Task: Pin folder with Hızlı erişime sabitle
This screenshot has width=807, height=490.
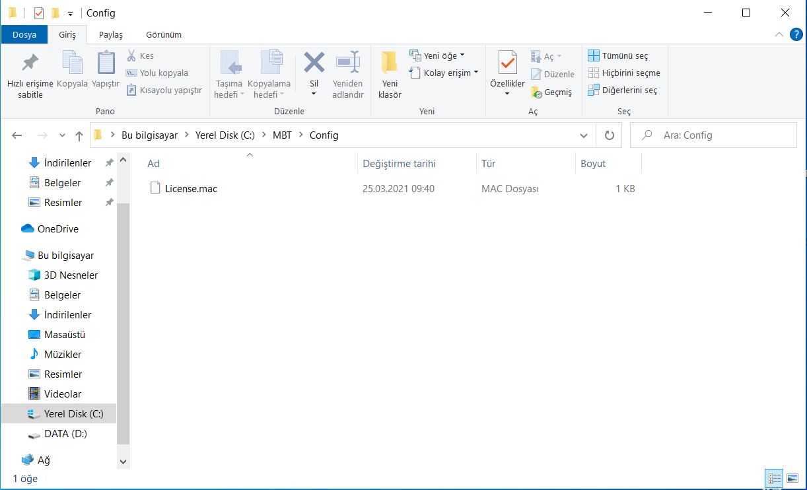Action: (x=30, y=63)
